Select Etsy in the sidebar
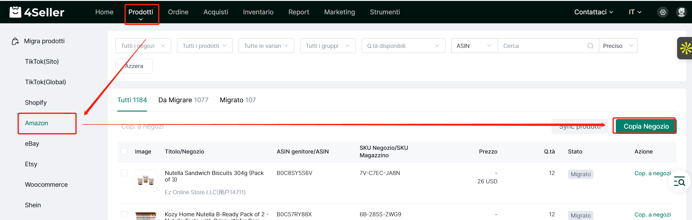 pos(31,164)
